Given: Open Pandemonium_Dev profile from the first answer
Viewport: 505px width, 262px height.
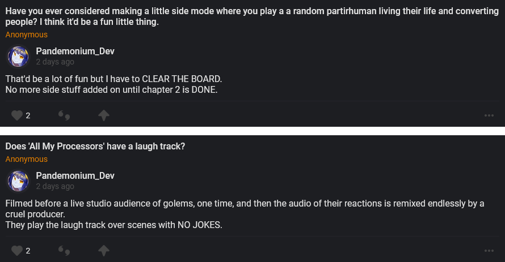Looking at the screenshot, I should pos(75,51).
